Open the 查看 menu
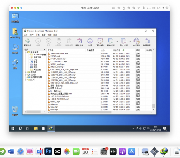Image resolution: width=180 pixels, height=158 pixels. 43,35
